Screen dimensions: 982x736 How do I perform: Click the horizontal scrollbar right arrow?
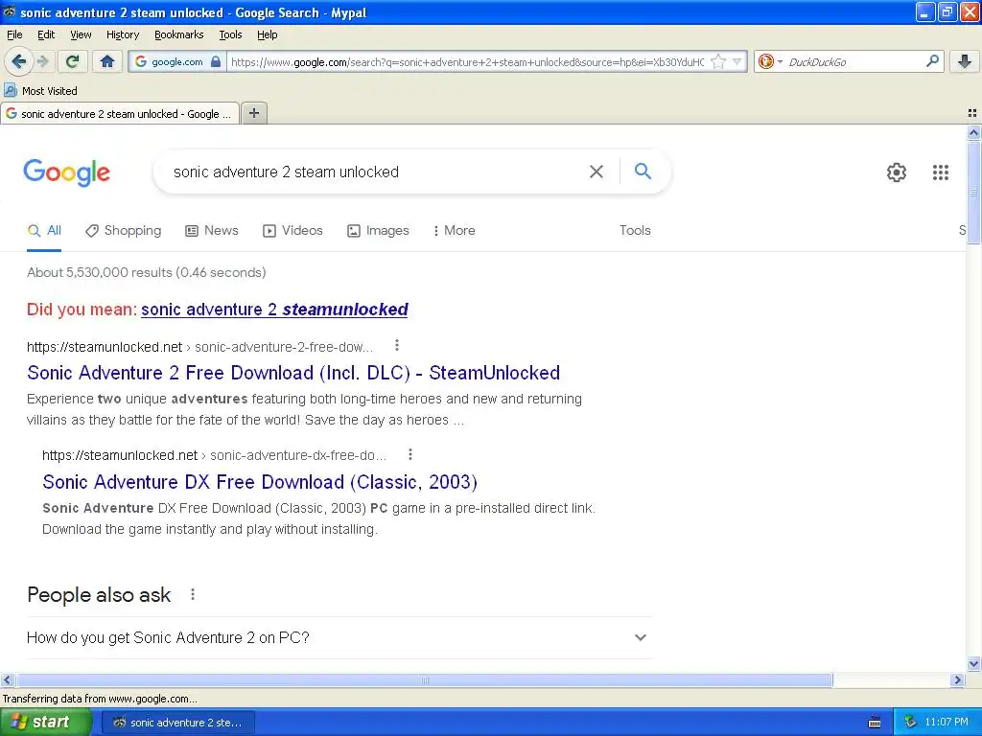957,679
